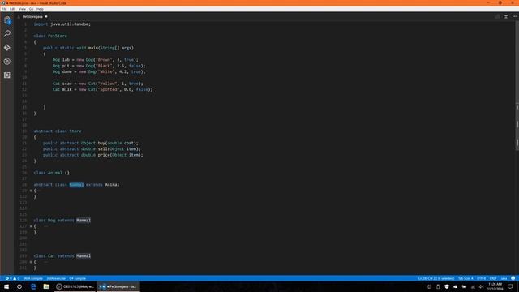Click the 'class PetStore' declaration line
Image resolution: width=519 pixels, height=292 pixels.
pos(50,36)
